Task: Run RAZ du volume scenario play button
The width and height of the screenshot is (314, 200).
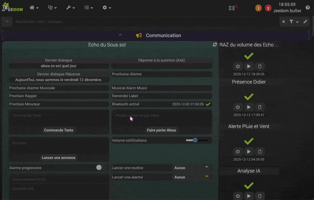Action: [x=249, y=66]
